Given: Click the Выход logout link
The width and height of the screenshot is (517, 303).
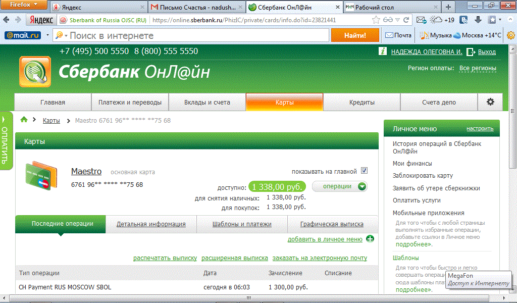Looking at the screenshot, I should 487,52.
